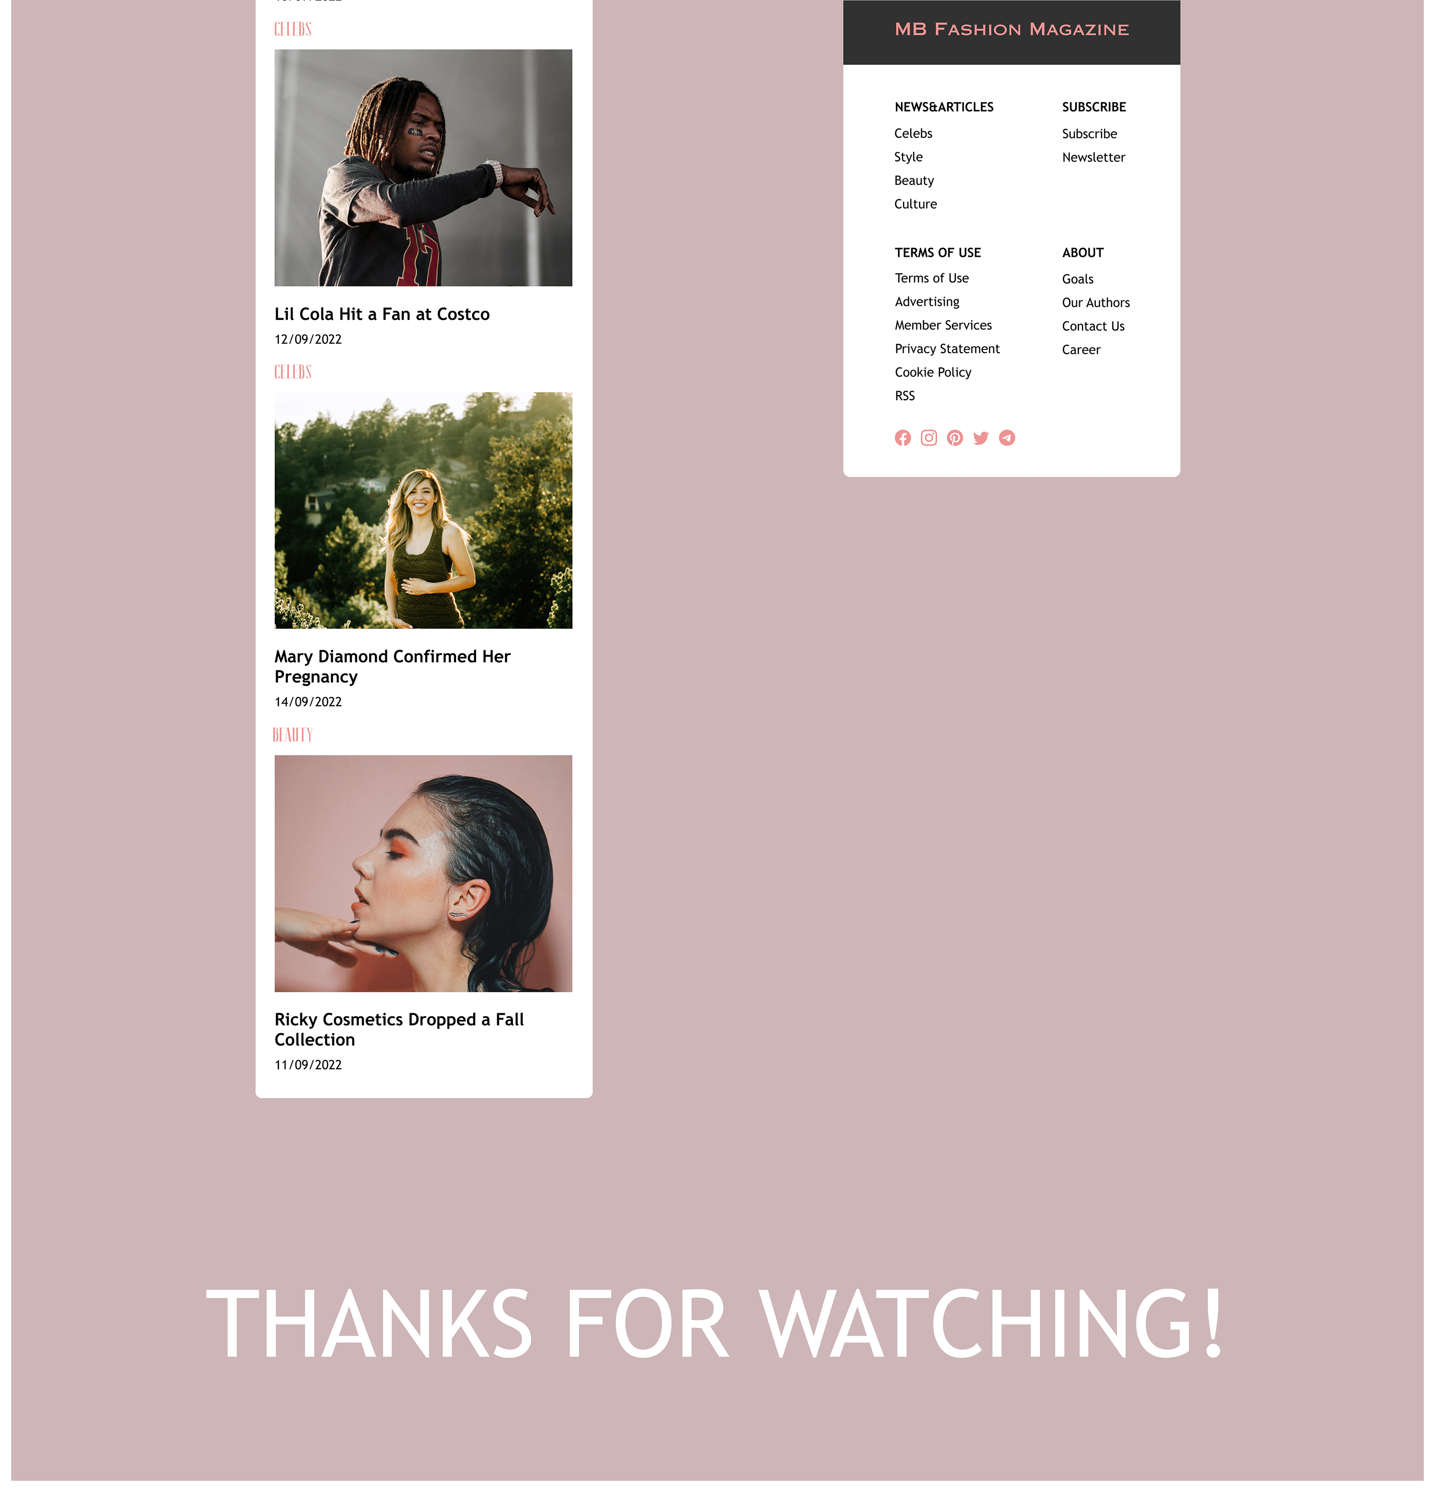Screen dimensions: 1435x1492
Task: Open the Style section link
Action: (908, 157)
